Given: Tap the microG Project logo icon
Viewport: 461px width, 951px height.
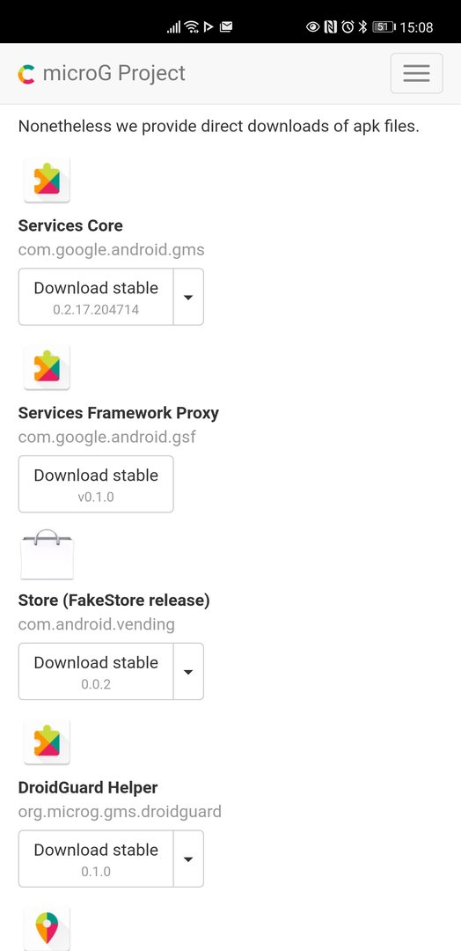Looking at the screenshot, I should (x=26, y=74).
